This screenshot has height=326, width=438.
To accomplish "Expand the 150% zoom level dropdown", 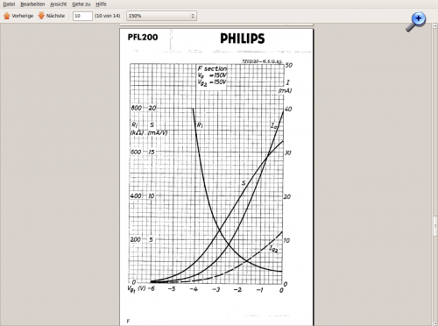I will point(161,16).
